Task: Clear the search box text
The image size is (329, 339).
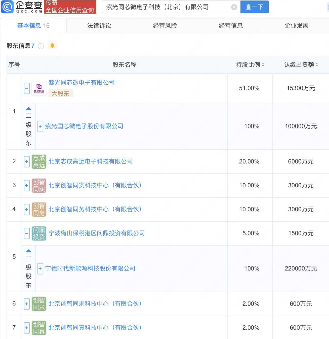Action: tap(234, 7)
